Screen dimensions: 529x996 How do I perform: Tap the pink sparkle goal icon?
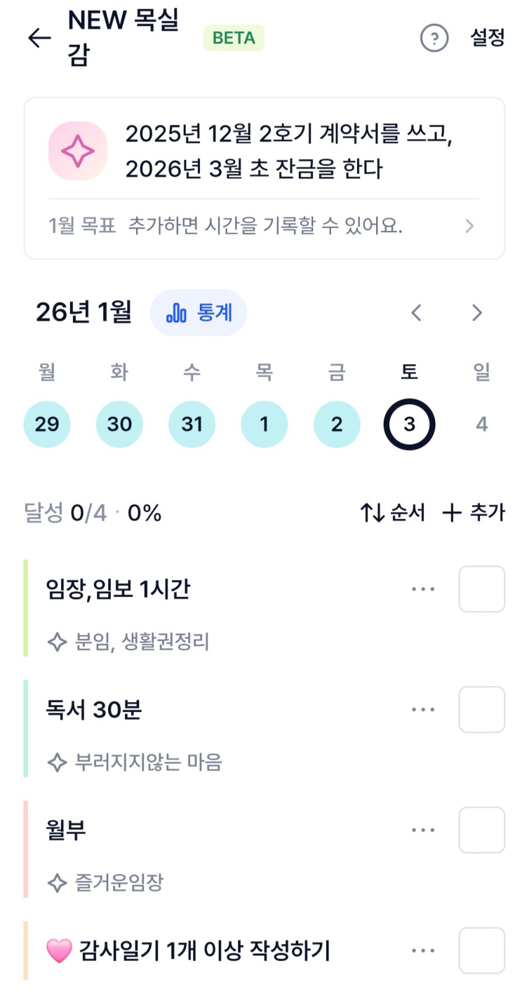click(78, 152)
